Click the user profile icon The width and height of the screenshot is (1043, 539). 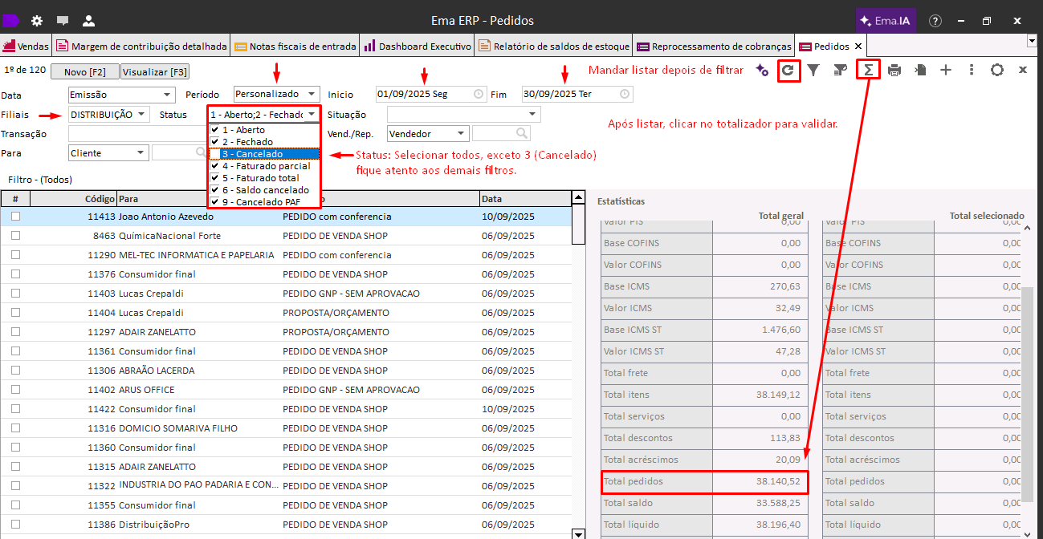88,21
